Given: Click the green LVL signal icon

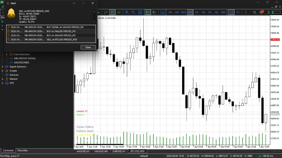Looking at the screenshot, I should coord(268,12).
